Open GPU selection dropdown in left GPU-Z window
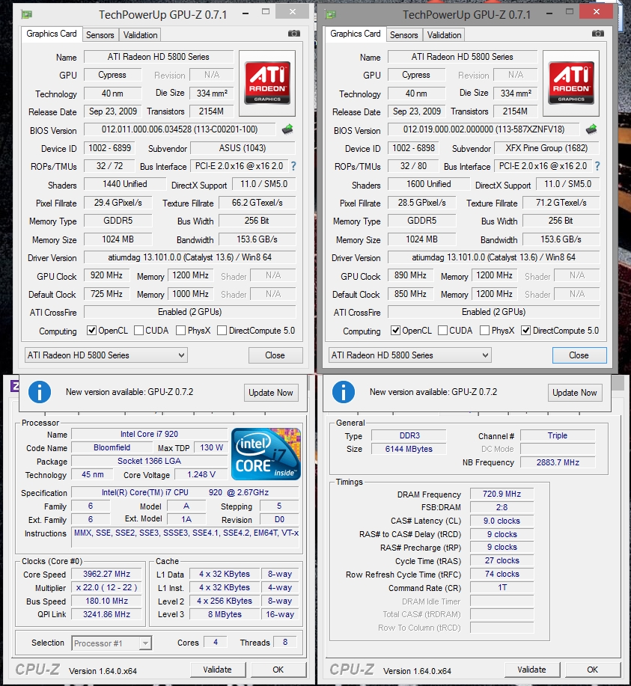 pyautogui.click(x=106, y=355)
